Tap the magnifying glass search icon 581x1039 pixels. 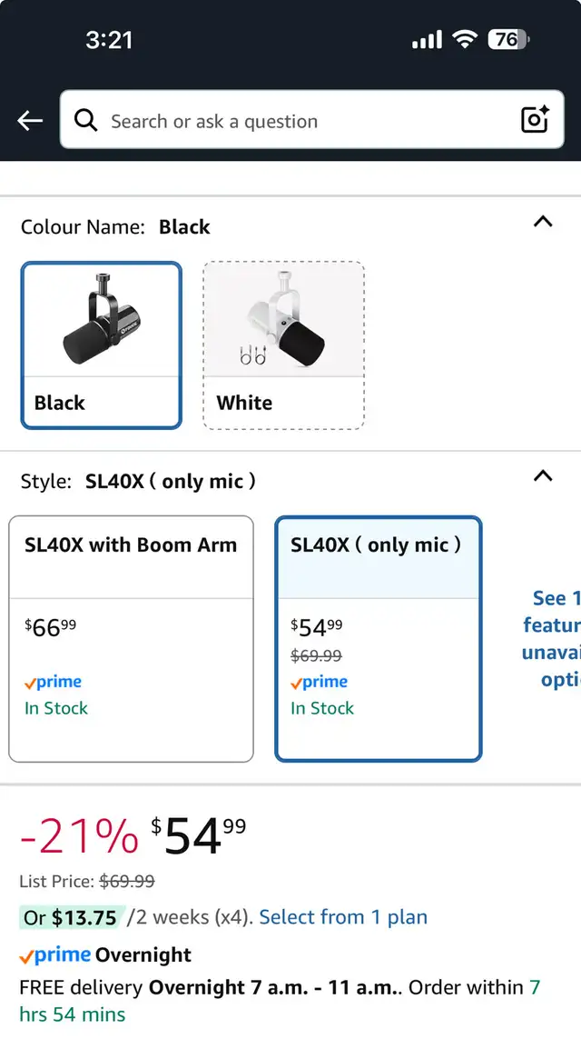(85, 121)
